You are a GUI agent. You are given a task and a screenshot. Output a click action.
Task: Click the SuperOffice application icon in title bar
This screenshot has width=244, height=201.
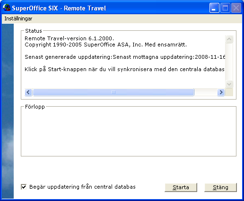7,8
